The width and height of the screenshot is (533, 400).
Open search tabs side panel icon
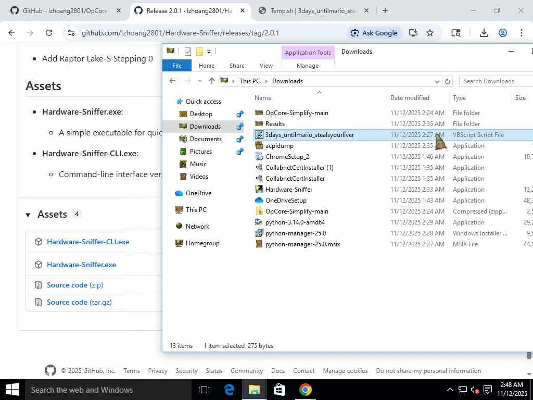click(456, 33)
